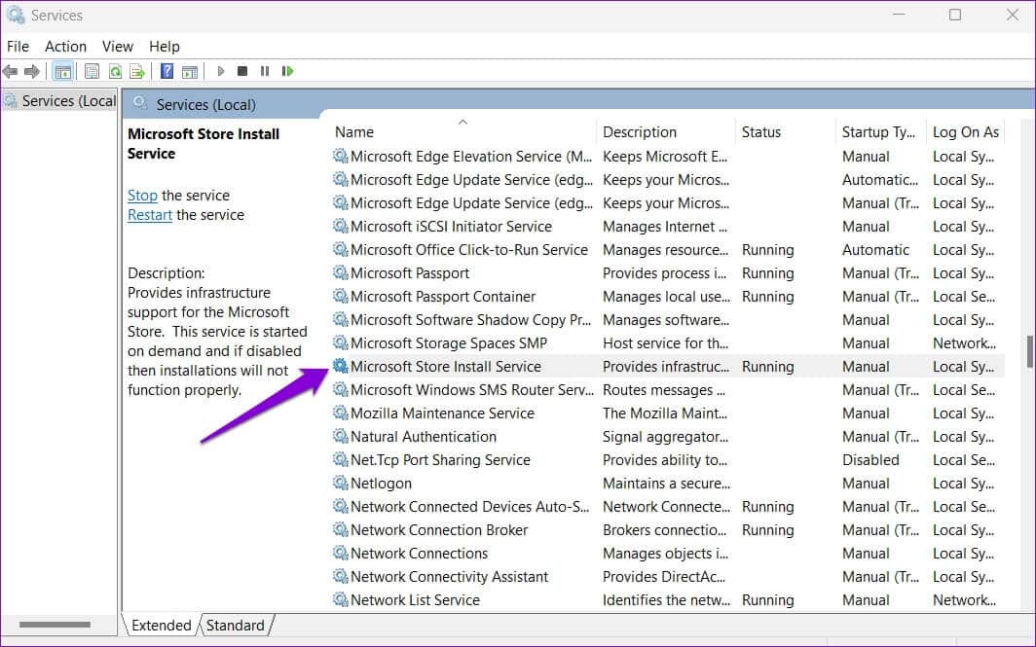Go back with the toolbar Back arrow
Viewport: 1036px width, 647px height.
pos(10,71)
